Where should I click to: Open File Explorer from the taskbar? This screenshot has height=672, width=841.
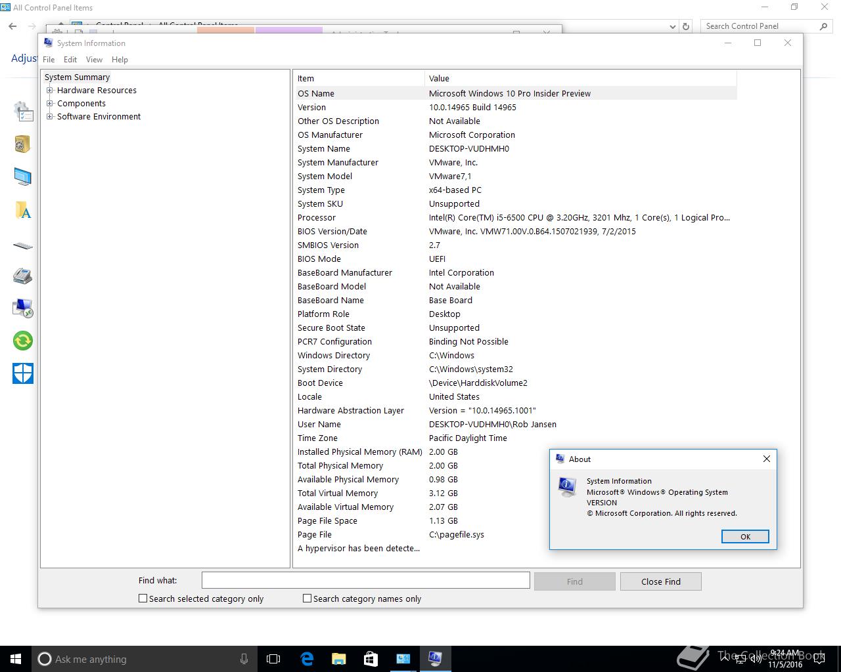[x=338, y=659]
